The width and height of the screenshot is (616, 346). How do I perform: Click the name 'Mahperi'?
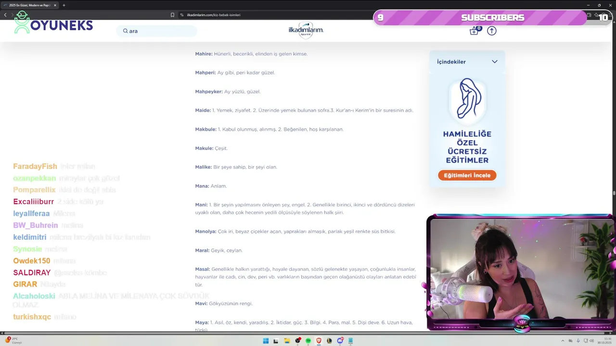coord(205,73)
